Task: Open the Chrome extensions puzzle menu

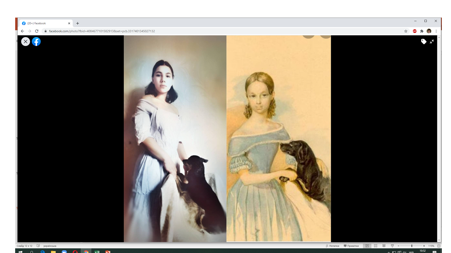Action: [422, 31]
